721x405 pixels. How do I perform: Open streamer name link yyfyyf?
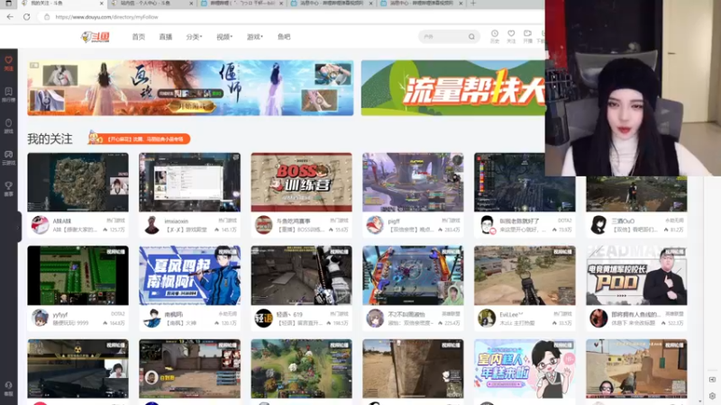click(x=60, y=314)
